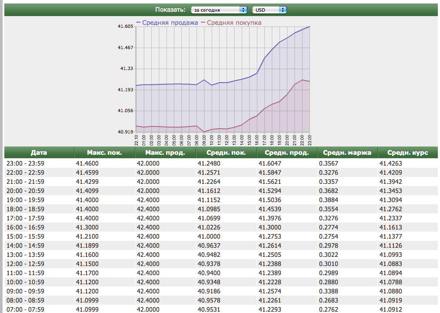This screenshot has width=440, height=313.
Task: Select the 23:00 - 23:59 table row
Action: coord(25,163)
